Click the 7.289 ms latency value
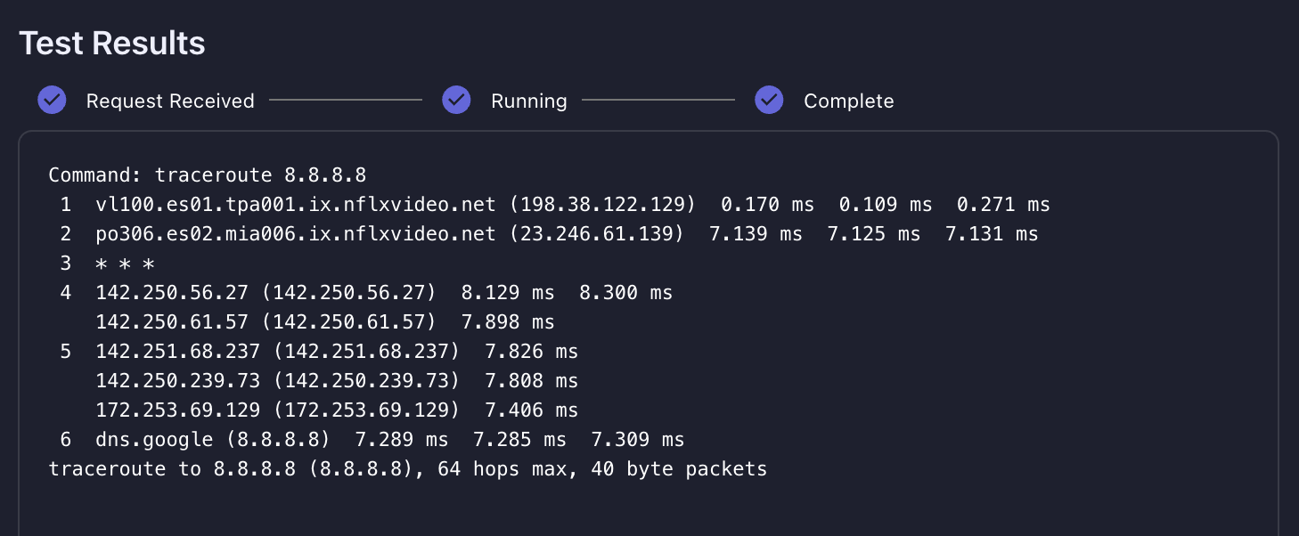This screenshot has width=1299, height=536. point(402,440)
